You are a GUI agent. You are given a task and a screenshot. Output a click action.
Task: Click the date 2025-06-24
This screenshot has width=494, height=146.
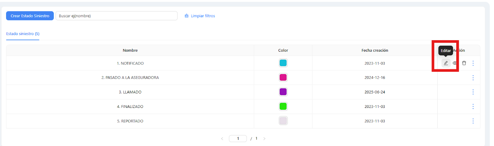(x=375, y=92)
